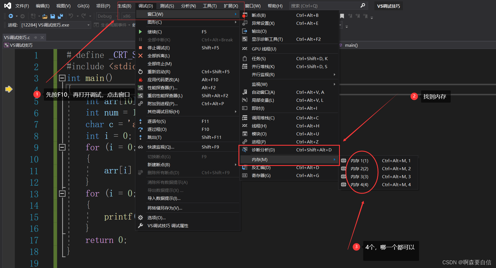This screenshot has width=496, height=268.
Task: Click the Save All toolbar icon
Action: [60, 16]
